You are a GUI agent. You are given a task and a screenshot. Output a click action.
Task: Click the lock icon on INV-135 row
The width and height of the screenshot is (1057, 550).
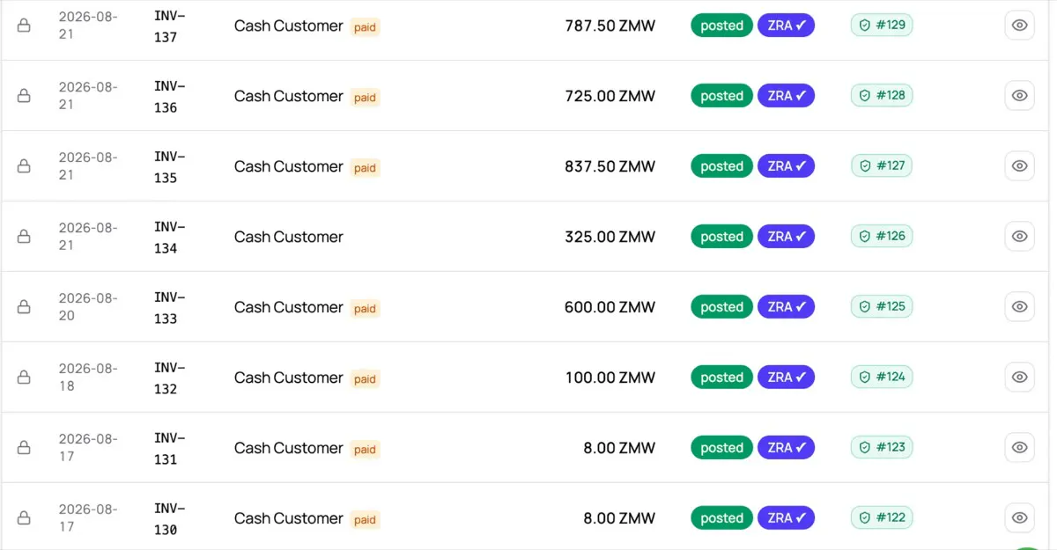24,166
